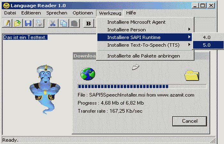Viewport: 224px width, 144px height.
Task: Click the New document pencil icon
Action: coord(7,23)
